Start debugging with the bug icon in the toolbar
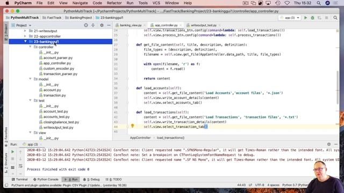This screenshot has height=193, width=344. pyautogui.click(x=312, y=18)
